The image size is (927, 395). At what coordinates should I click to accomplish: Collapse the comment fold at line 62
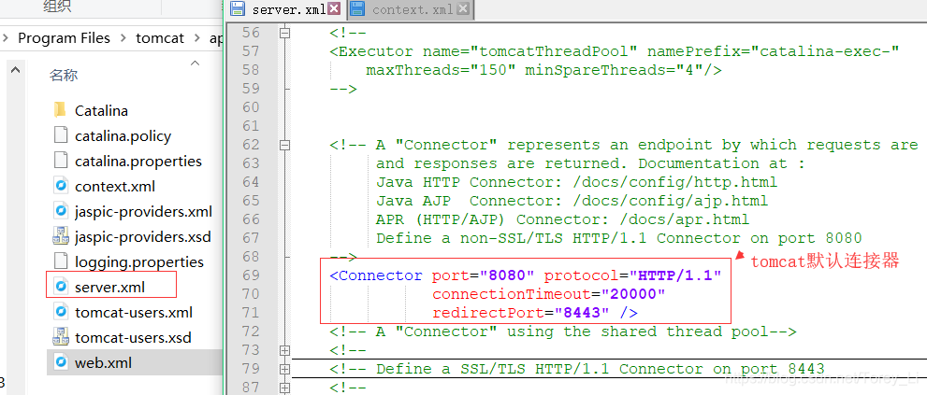click(285, 145)
